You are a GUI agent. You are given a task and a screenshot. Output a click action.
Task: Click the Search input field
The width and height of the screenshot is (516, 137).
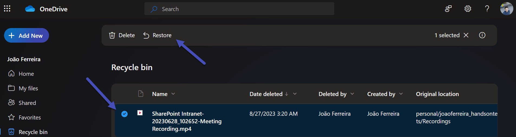click(239, 9)
